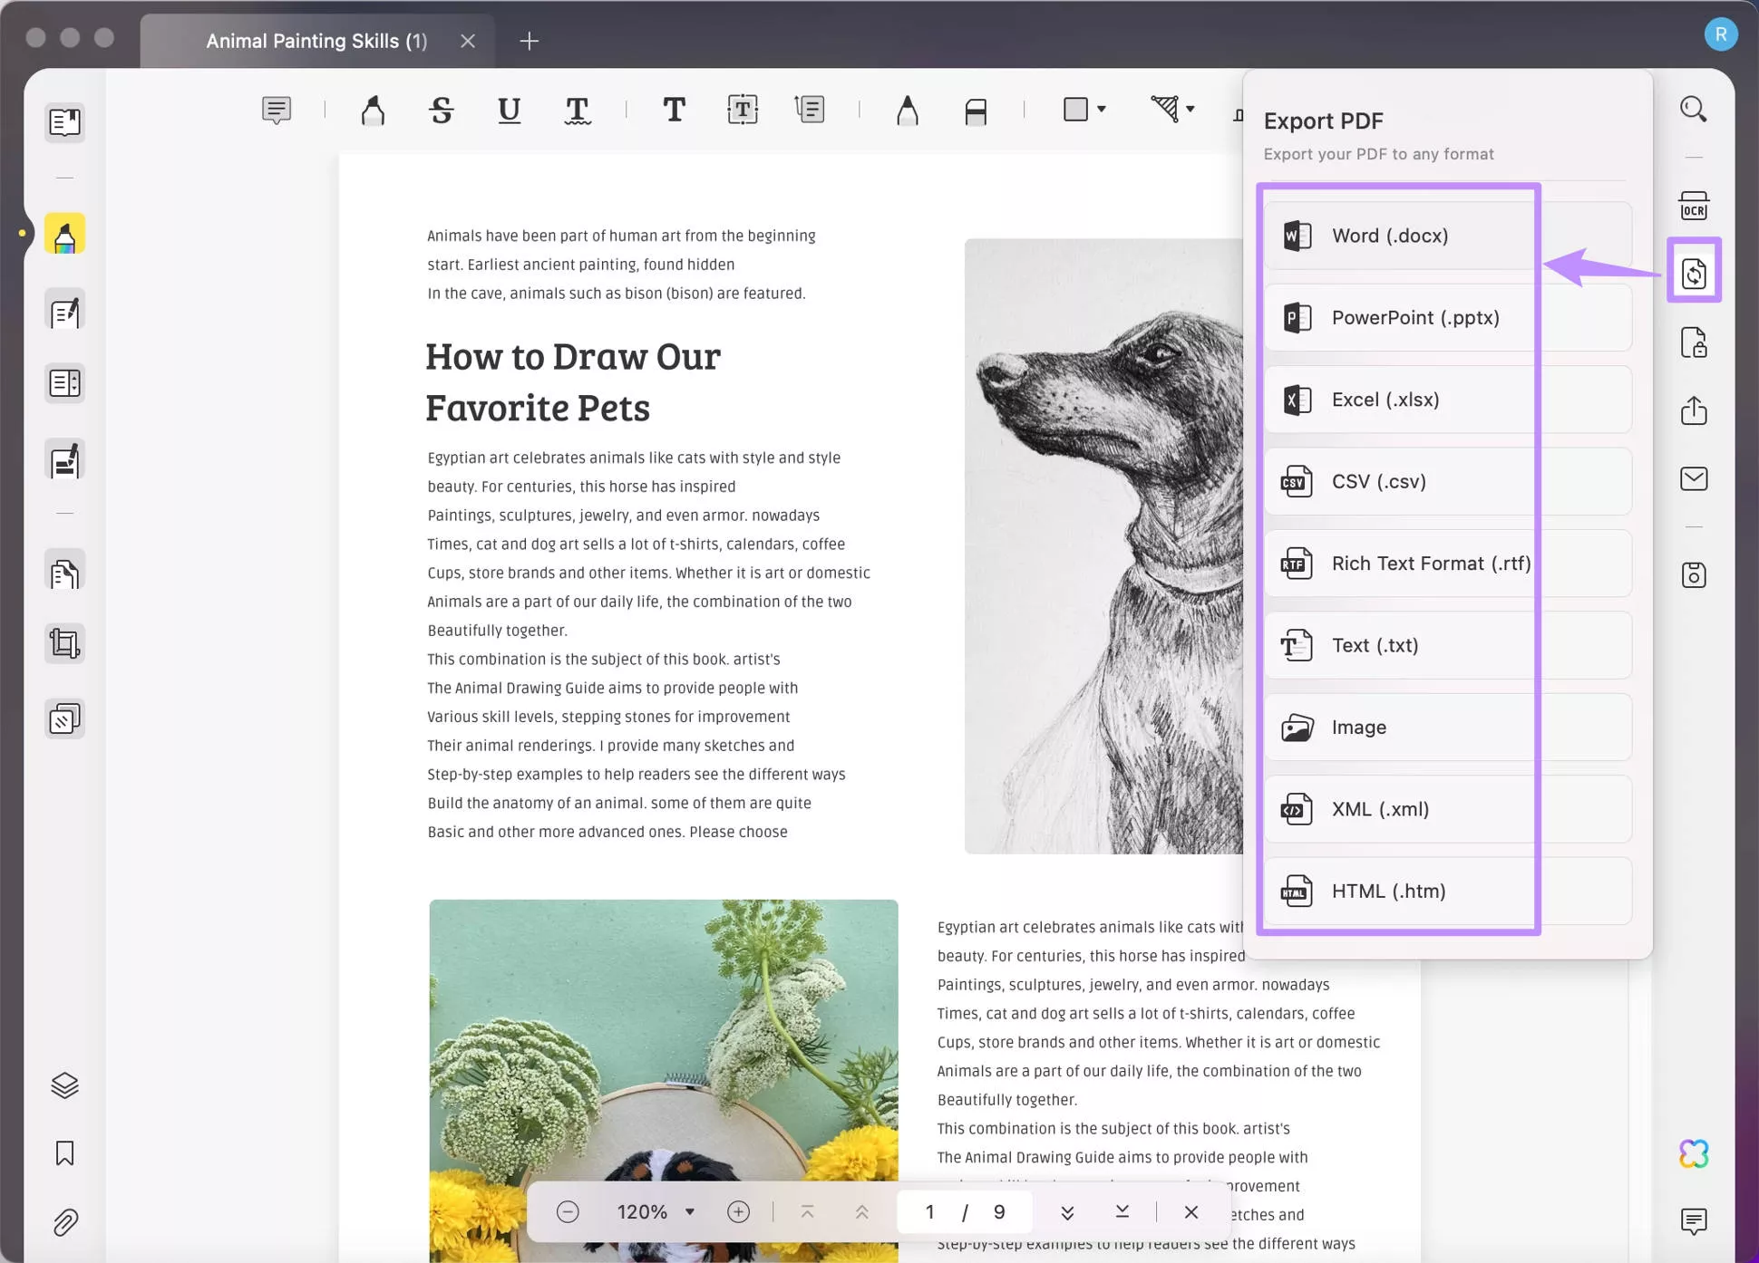Close the Animal Painting Skills tab
The width and height of the screenshot is (1759, 1263).
pos(468,41)
